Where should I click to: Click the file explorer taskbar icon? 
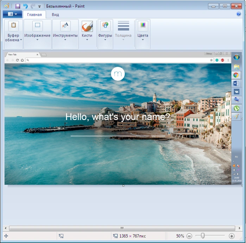click(236, 67)
